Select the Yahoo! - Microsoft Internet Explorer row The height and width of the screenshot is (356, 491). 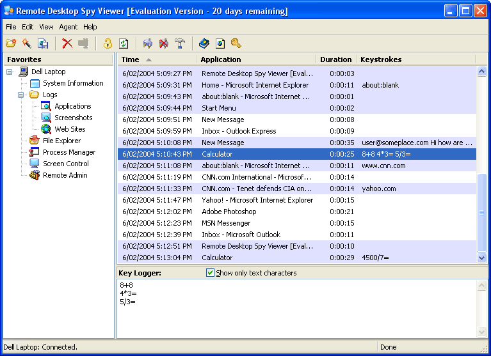pos(297,200)
